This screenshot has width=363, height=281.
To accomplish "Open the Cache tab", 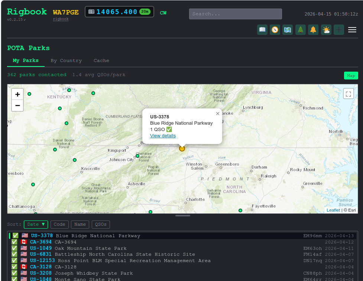I will point(101,61).
